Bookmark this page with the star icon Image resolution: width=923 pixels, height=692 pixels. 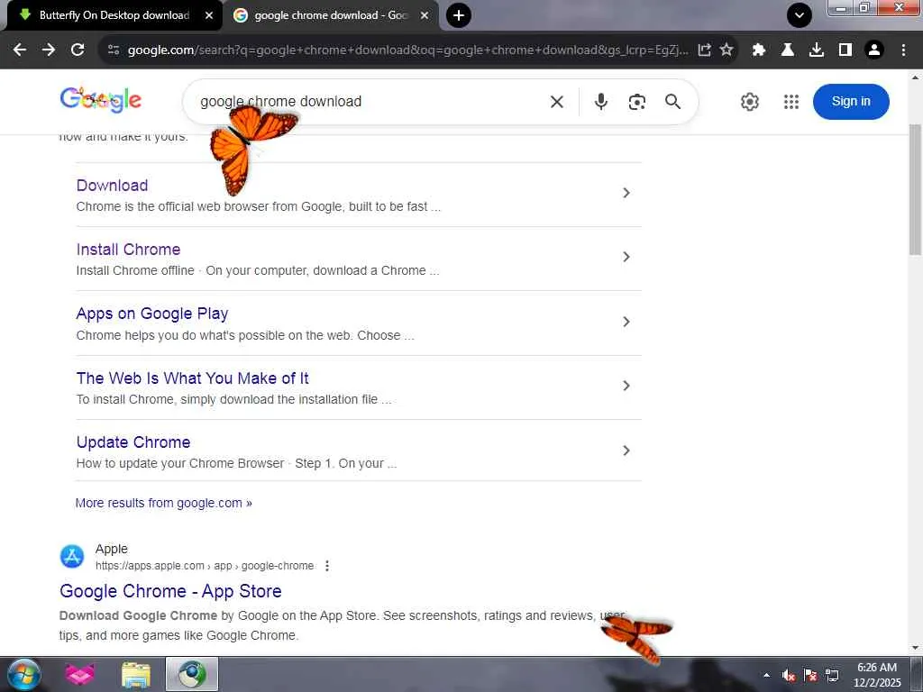coord(727,50)
